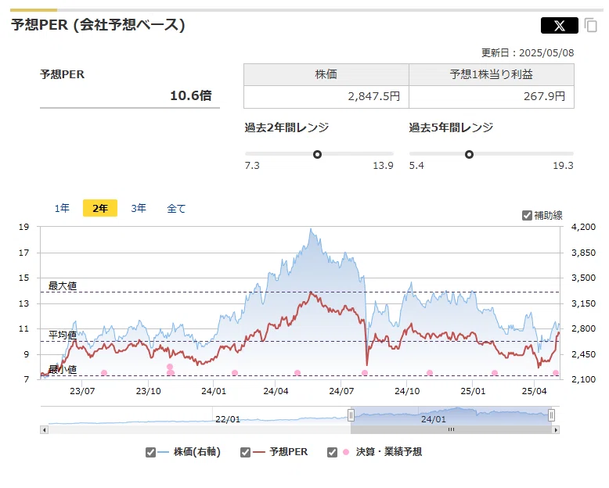Select the 2年 period tab
609x488 pixels.
(100, 208)
